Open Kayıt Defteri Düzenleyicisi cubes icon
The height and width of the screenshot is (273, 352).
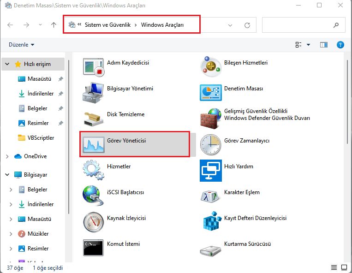coord(212,221)
